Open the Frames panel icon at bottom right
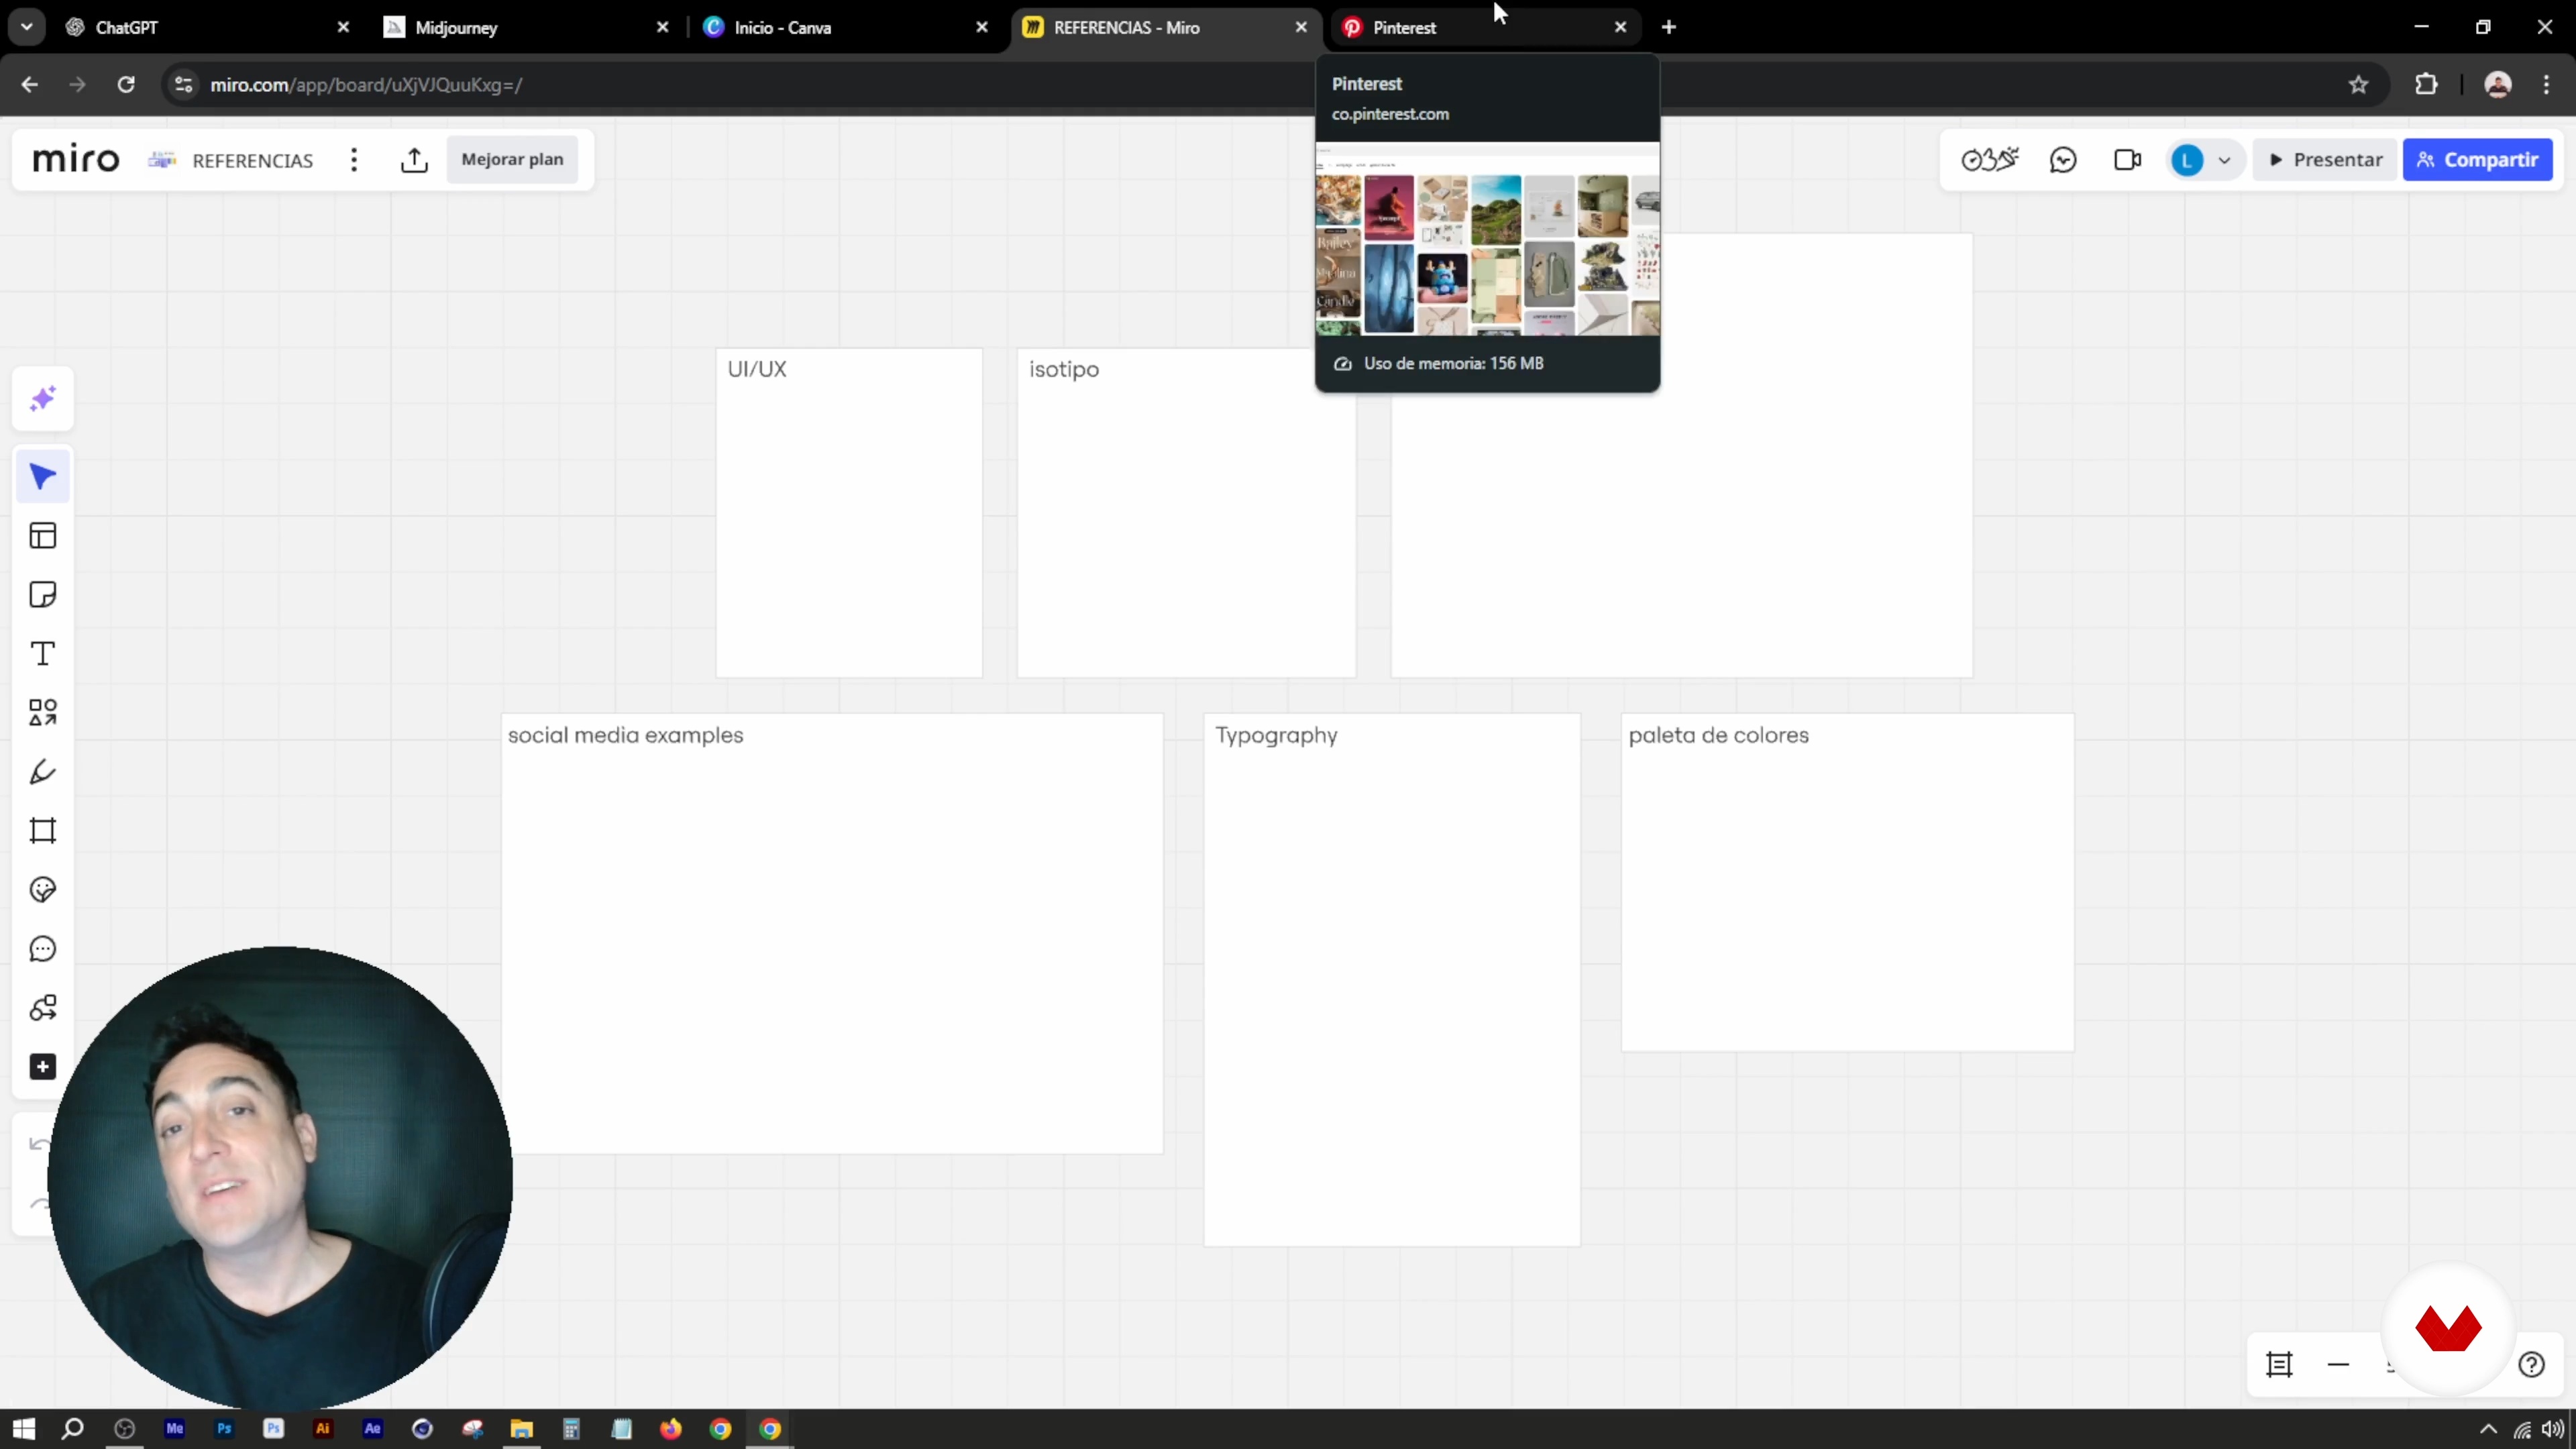2576x1449 pixels. (2279, 1365)
